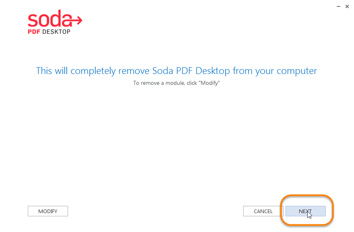The width and height of the screenshot is (354, 232).
Task: Click the "DESKTOP" label under the logo
Action: [x=56, y=32]
